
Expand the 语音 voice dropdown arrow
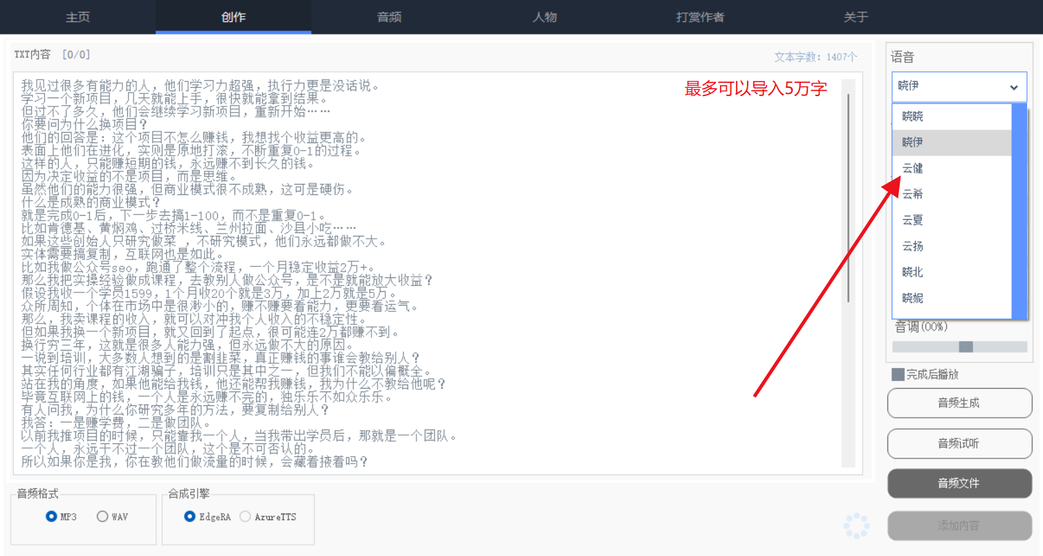click(1014, 87)
